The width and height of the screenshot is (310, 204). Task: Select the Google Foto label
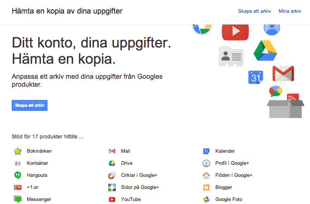tap(229, 199)
